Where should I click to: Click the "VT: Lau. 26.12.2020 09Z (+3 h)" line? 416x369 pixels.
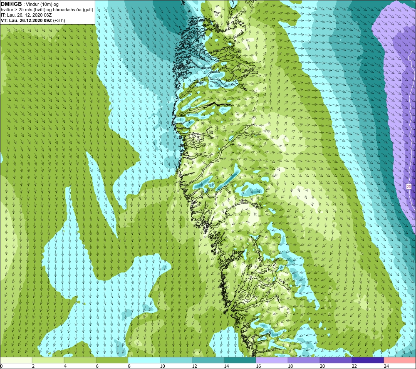coord(33,20)
